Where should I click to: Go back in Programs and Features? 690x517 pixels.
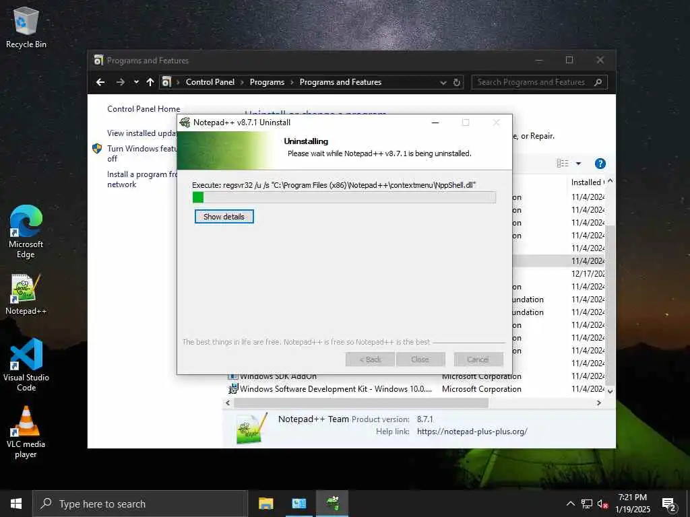pyautogui.click(x=100, y=82)
